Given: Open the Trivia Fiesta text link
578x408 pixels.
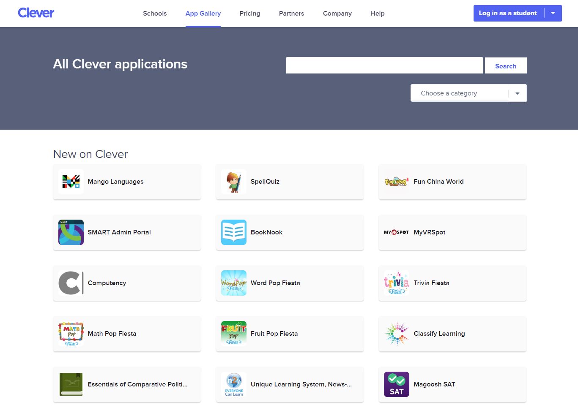Looking at the screenshot, I should 431,283.
